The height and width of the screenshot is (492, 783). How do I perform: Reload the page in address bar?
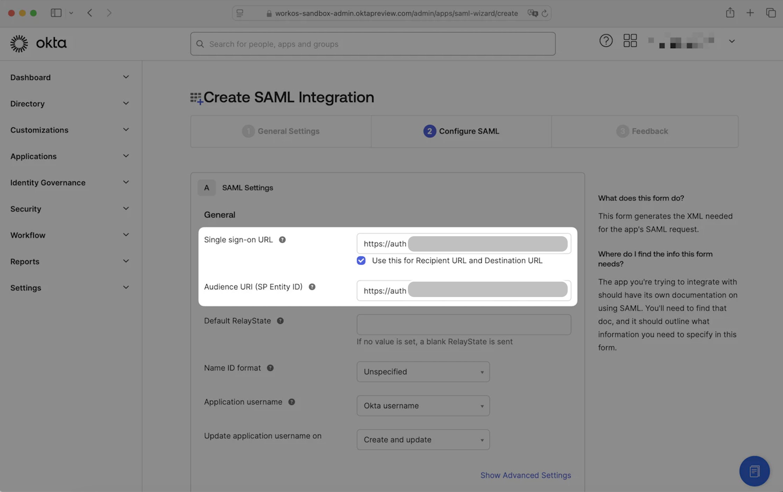[545, 13]
